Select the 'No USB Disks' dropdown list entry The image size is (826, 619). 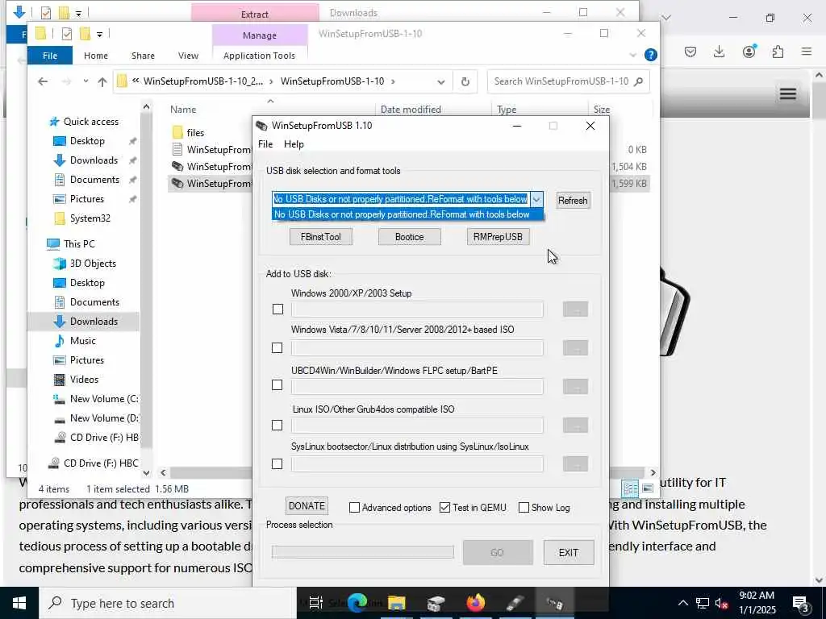(x=407, y=214)
